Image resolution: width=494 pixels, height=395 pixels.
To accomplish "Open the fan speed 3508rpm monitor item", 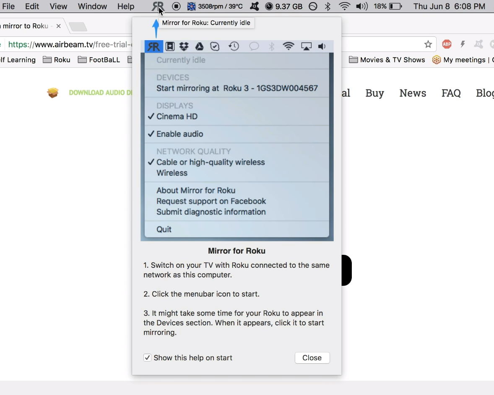I will (x=215, y=6).
